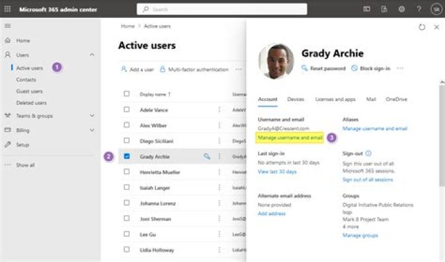Screen dimensions: 445x262
Task: Click Add a user button
Action: click(137, 69)
